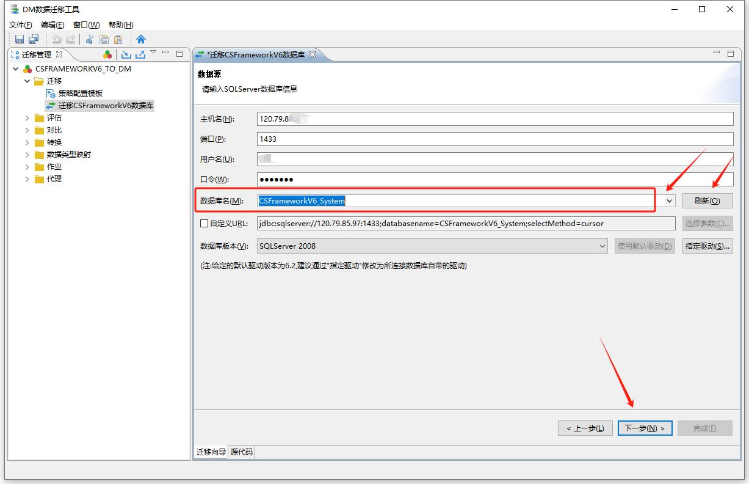Collapse the 迁移 folder
Image resolution: width=749 pixels, height=484 pixels.
coord(27,81)
